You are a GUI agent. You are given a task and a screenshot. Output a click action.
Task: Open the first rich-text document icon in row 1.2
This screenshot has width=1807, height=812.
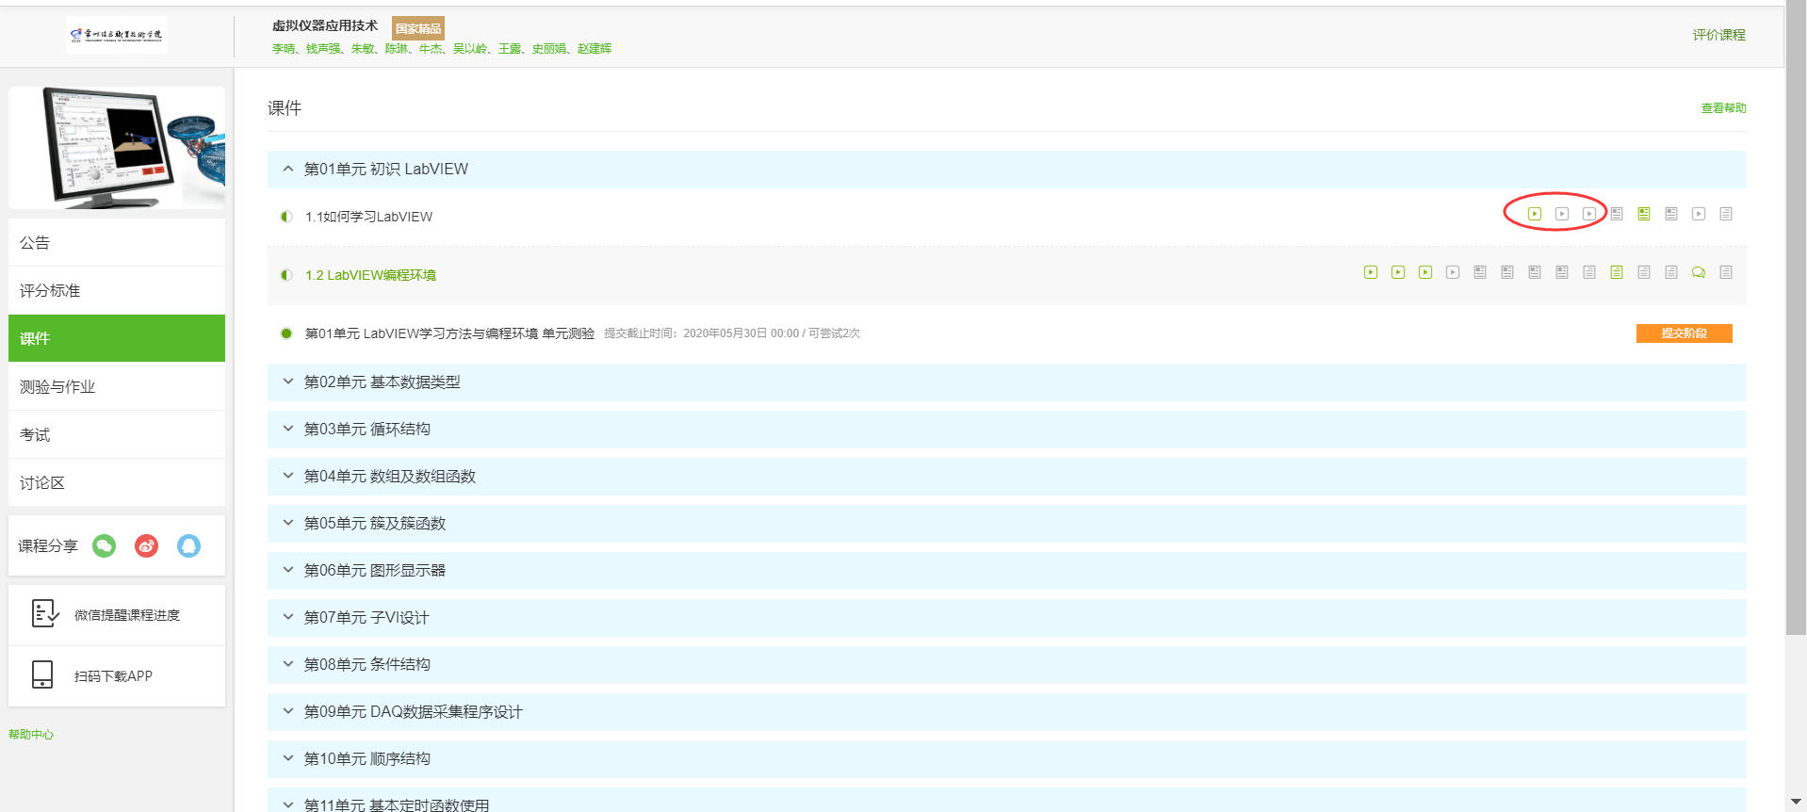pos(1480,272)
